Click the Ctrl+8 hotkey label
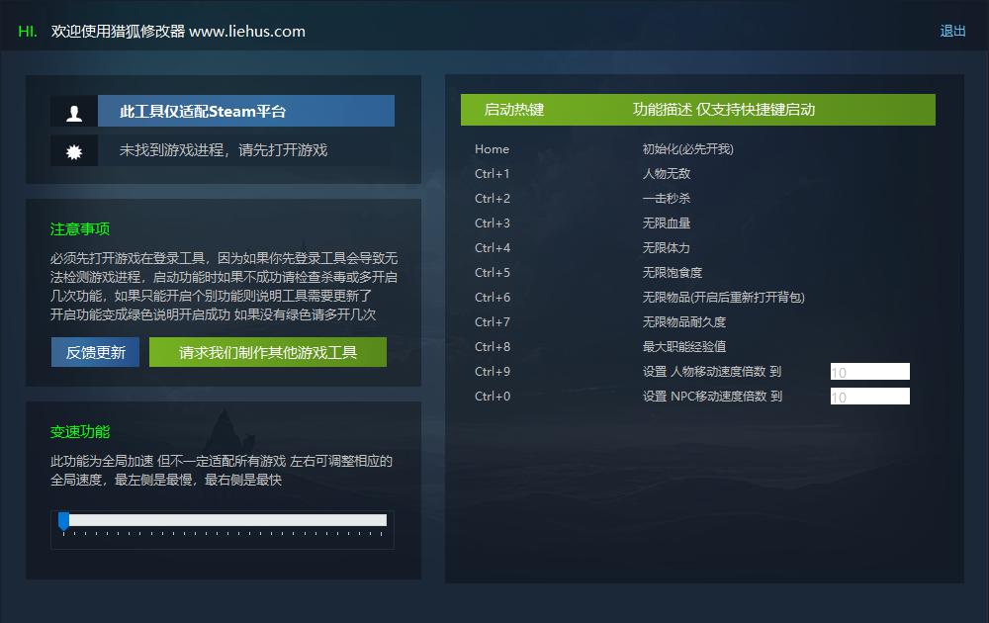989x623 pixels. [x=492, y=347]
